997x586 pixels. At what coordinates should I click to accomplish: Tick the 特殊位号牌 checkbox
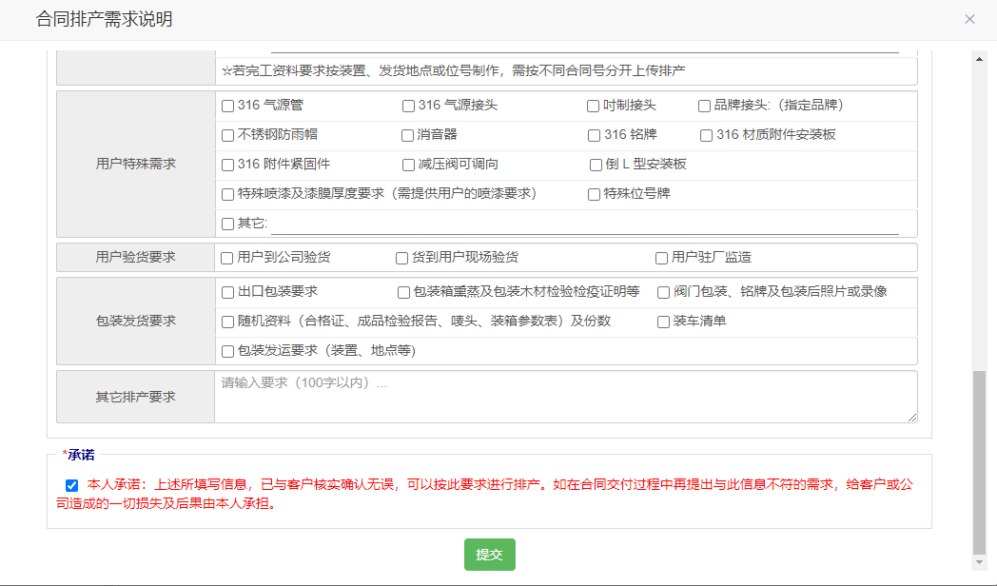click(x=594, y=194)
